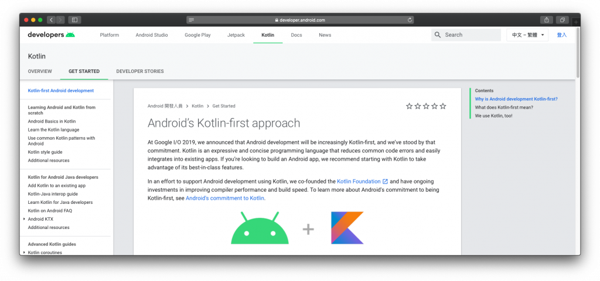Select the Kotlin nav tab

[268, 34]
